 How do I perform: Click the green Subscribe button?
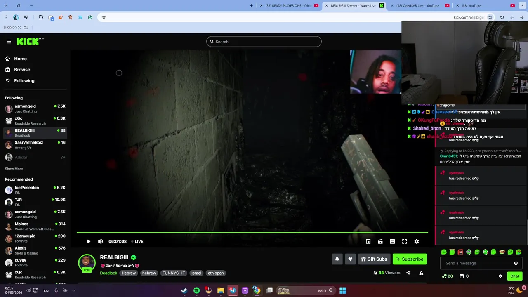pyautogui.click(x=410, y=259)
